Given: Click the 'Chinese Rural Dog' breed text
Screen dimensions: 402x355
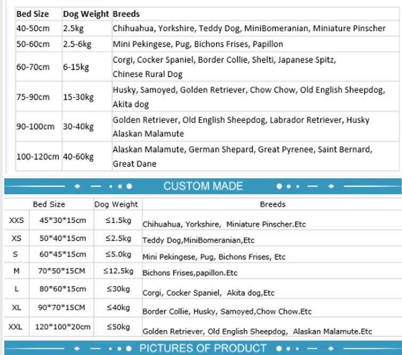Looking at the screenshot, I should [x=148, y=73].
